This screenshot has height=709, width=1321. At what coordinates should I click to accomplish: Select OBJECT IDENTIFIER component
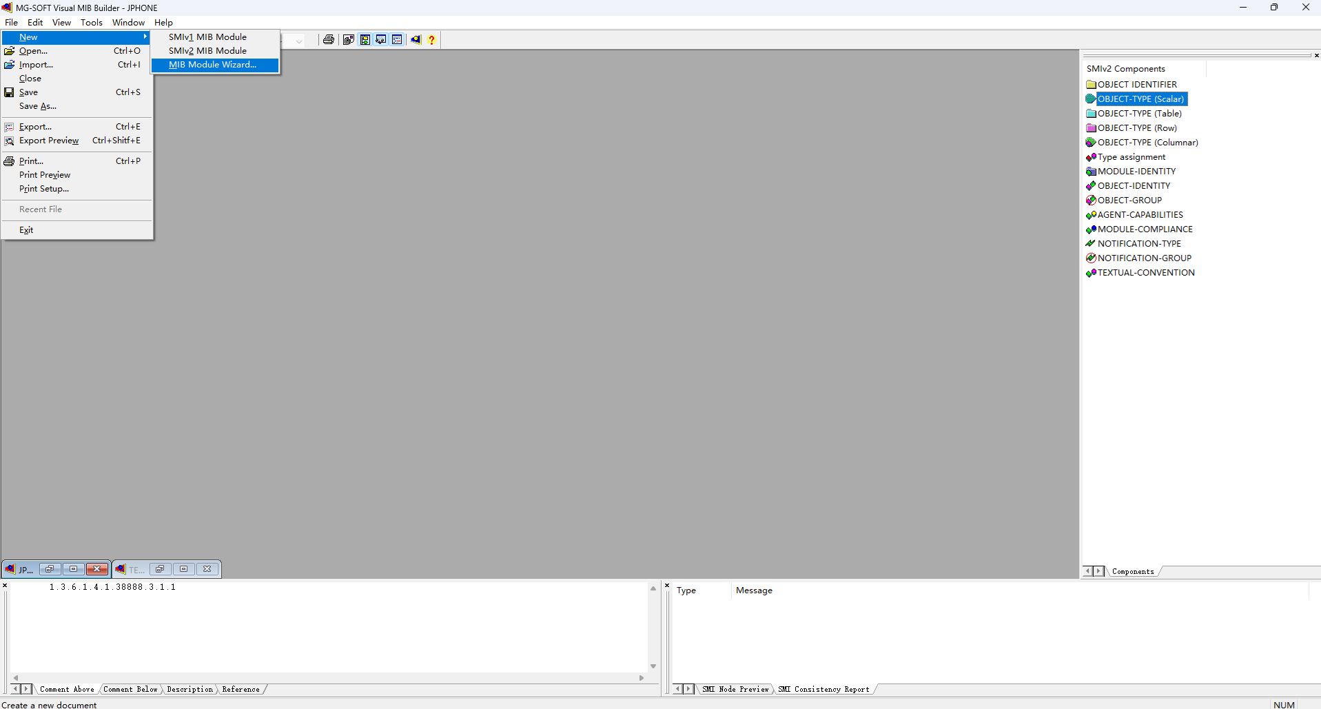pyautogui.click(x=1131, y=85)
